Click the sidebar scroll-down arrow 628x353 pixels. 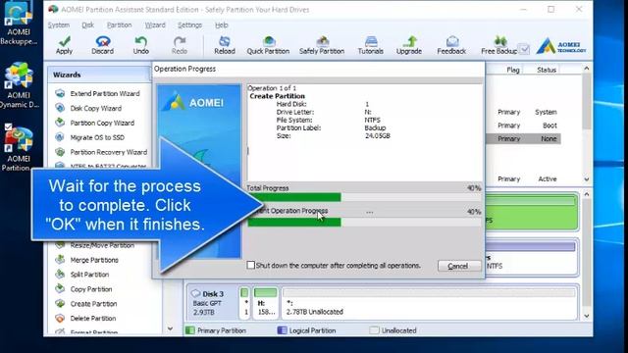tap(170, 328)
